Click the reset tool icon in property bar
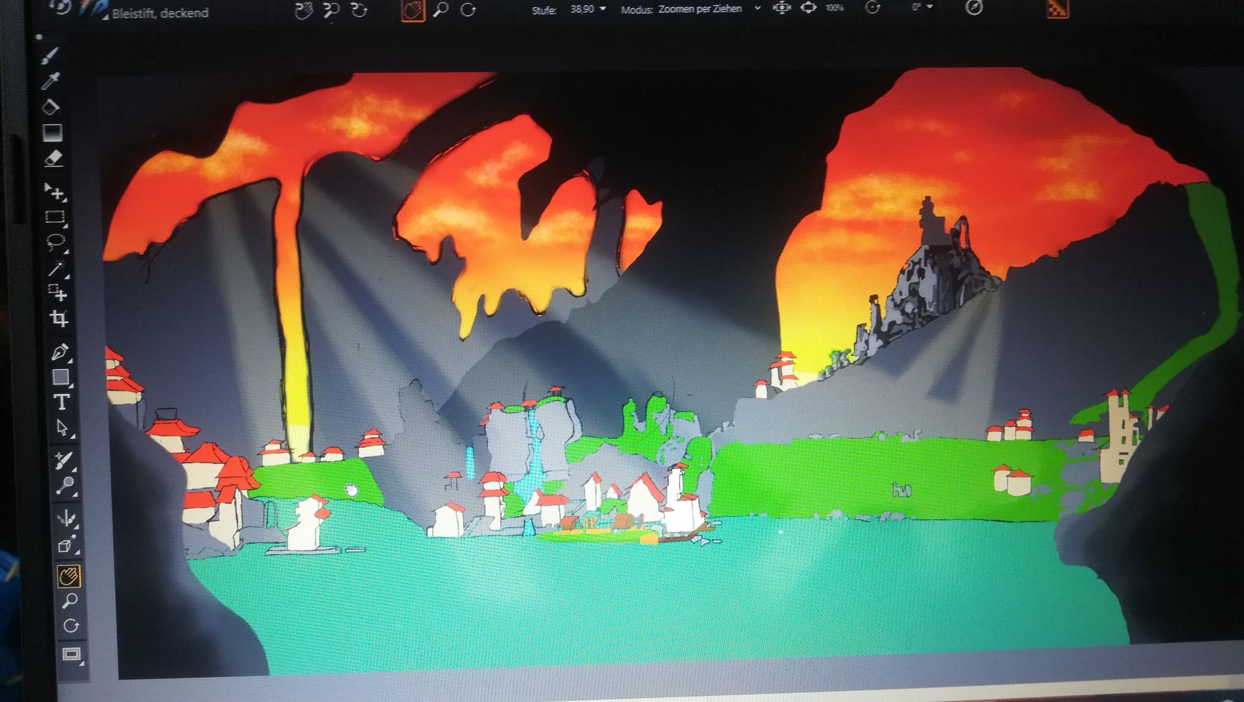 tap(60, 7)
